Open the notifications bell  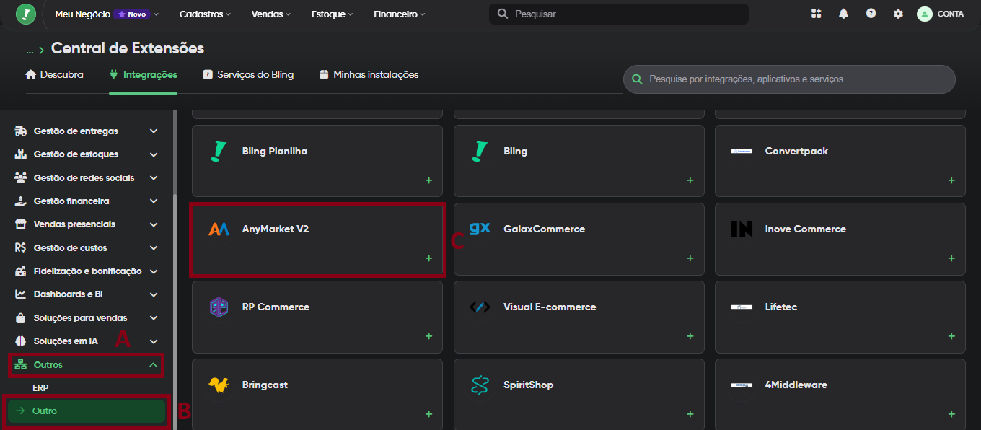point(843,14)
